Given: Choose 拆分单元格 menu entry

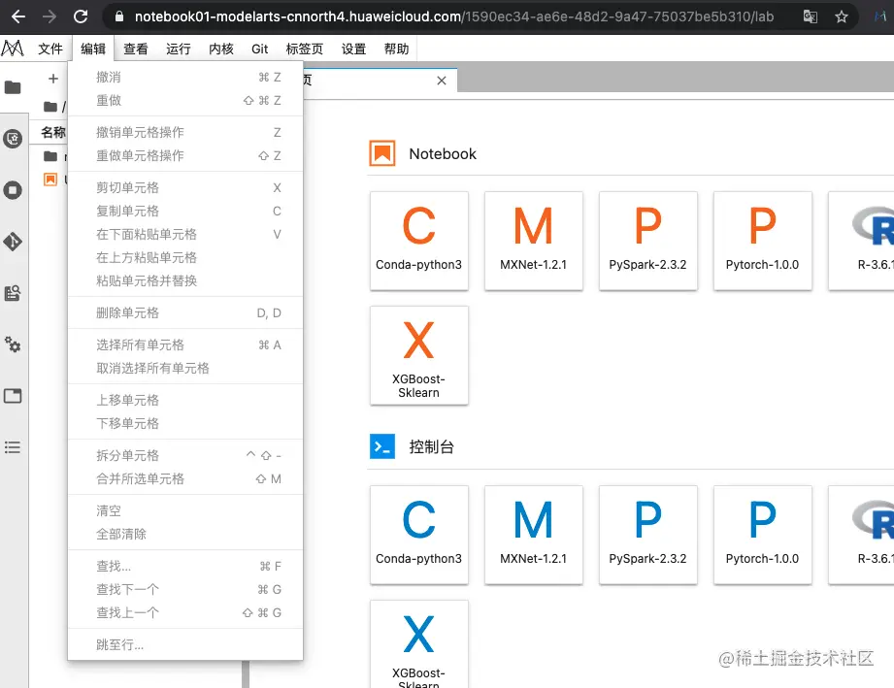Looking at the screenshot, I should [185, 455].
